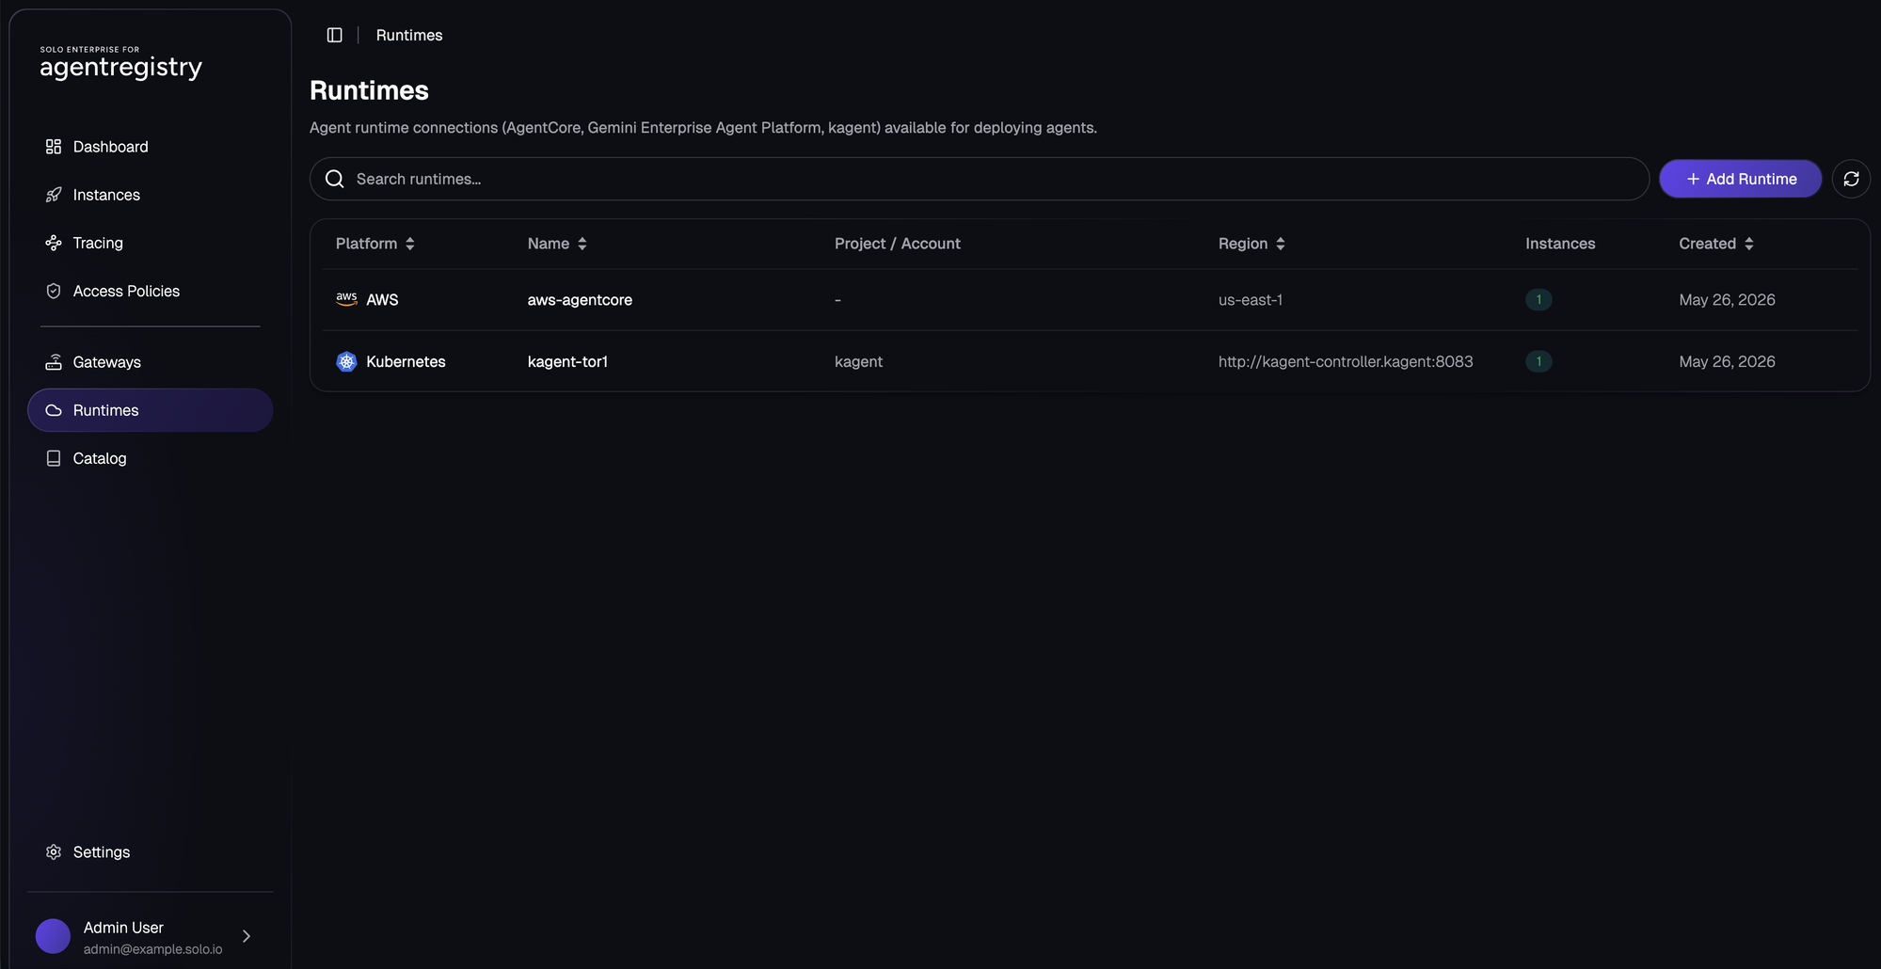Open the Dashboard page

point(151,147)
